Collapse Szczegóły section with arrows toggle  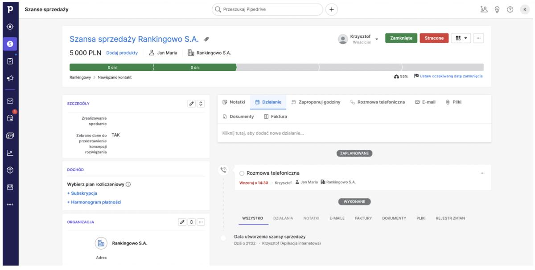[201, 103]
